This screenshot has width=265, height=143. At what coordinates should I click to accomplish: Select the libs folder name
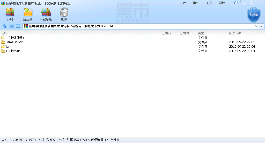click(8, 47)
